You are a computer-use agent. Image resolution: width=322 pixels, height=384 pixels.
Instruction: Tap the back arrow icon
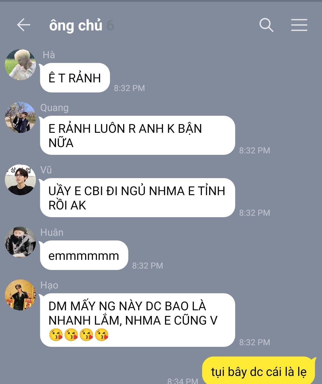pos(24,25)
